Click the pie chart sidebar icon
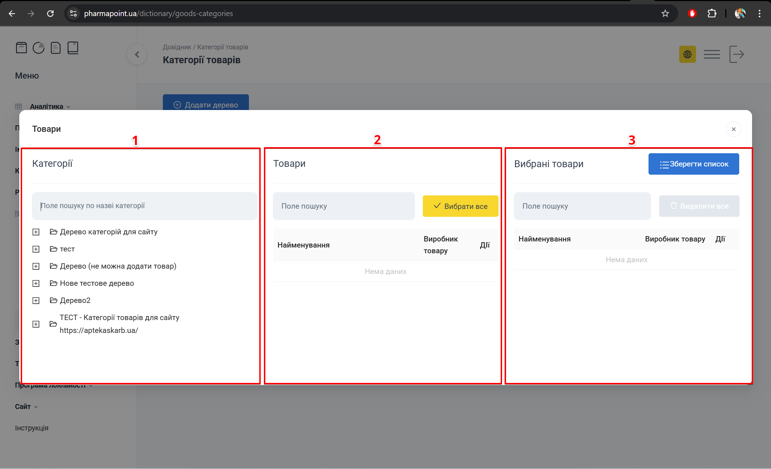 click(x=39, y=48)
